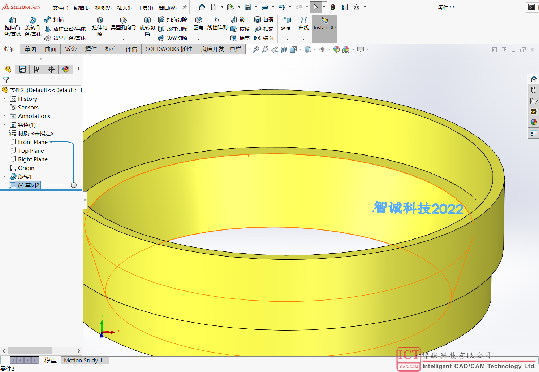Viewport: 539px width, 372px height.
Task: Click the Home icon in the top toolbar
Action: point(202,7)
